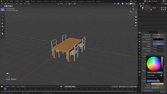The height and width of the screenshot is (94, 167).
Task: Click the color wheel in picker
Action: point(154,64)
